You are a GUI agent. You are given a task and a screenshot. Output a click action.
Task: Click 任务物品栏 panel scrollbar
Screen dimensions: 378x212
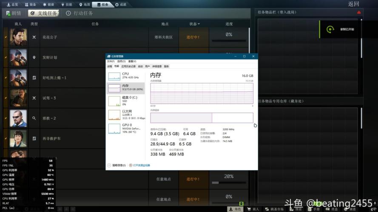(x=361, y=39)
